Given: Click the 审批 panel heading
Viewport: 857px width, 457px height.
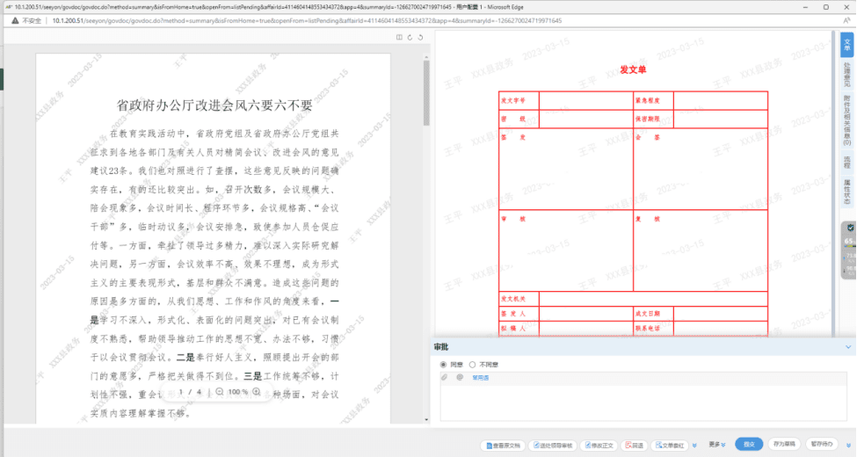Looking at the screenshot, I should coord(441,347).
